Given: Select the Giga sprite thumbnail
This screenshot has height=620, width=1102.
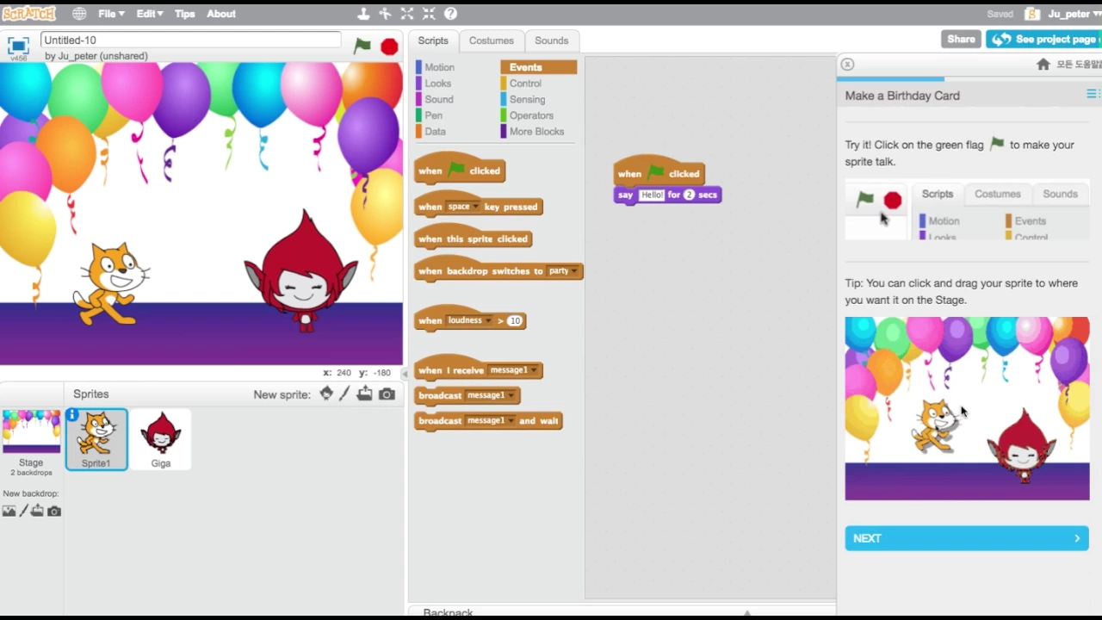Looking at the screenshot, I should point(161,440).
